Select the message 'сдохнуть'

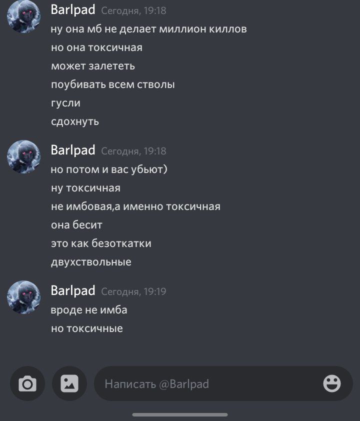click(75, 121)
